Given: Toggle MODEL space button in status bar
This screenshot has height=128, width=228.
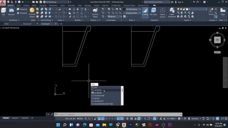Looking at the screenshot, I should 80,118.
